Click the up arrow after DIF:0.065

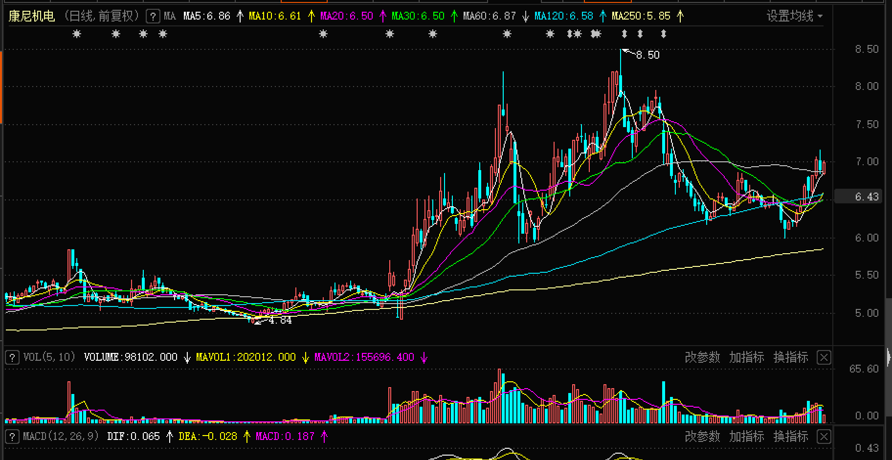coord(169,437)
